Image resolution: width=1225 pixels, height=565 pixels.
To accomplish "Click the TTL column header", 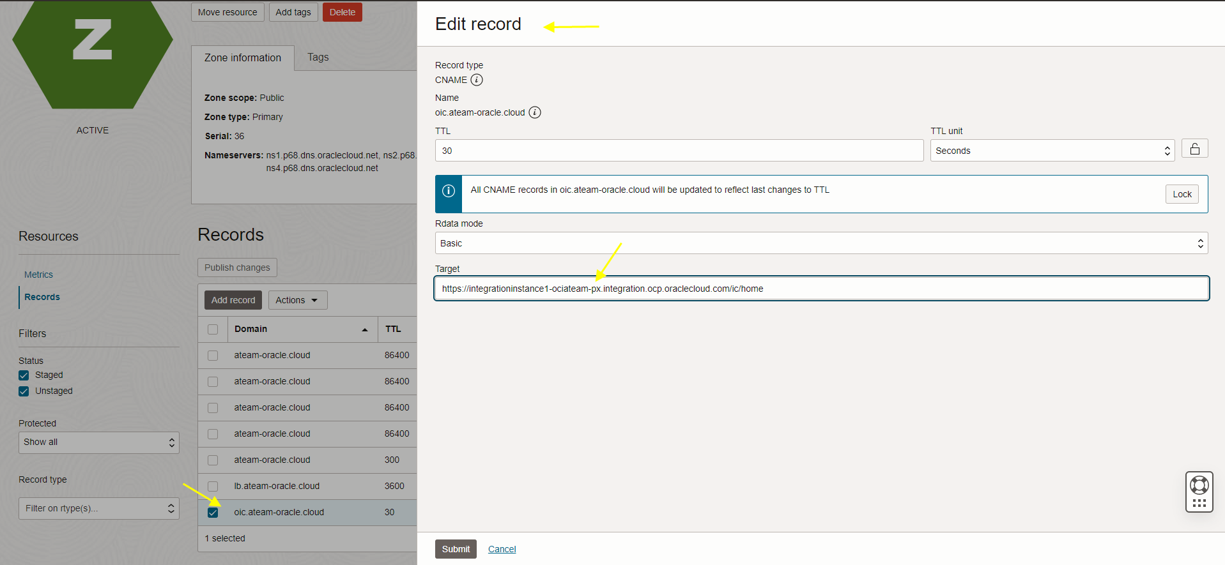I will pyautogui.click(x=393, y=329).
